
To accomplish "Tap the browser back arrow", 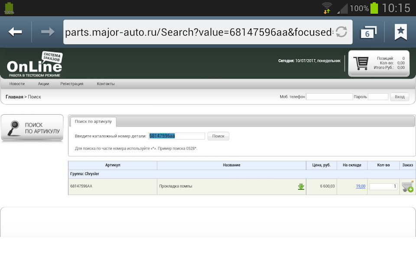I will 16,32.
